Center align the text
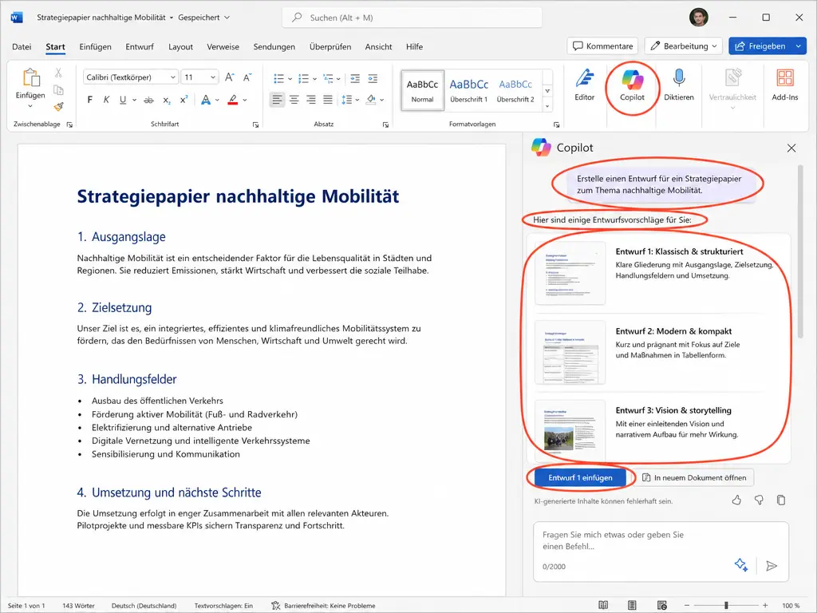The width and height of the screenshot is (817, 613). click(294, 100)
